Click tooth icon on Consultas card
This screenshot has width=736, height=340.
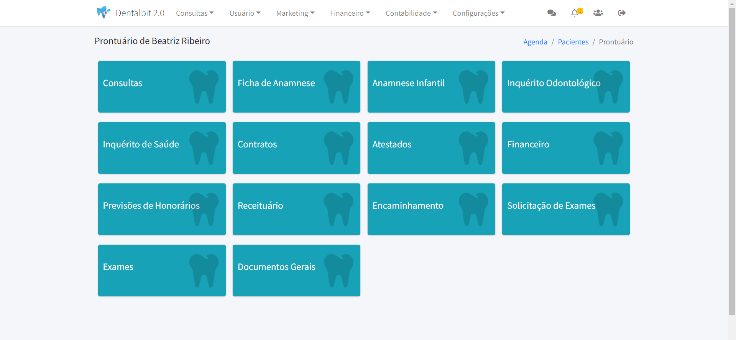204,87
